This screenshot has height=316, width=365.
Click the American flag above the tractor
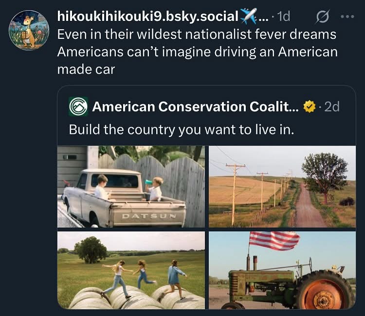point(274,241)
